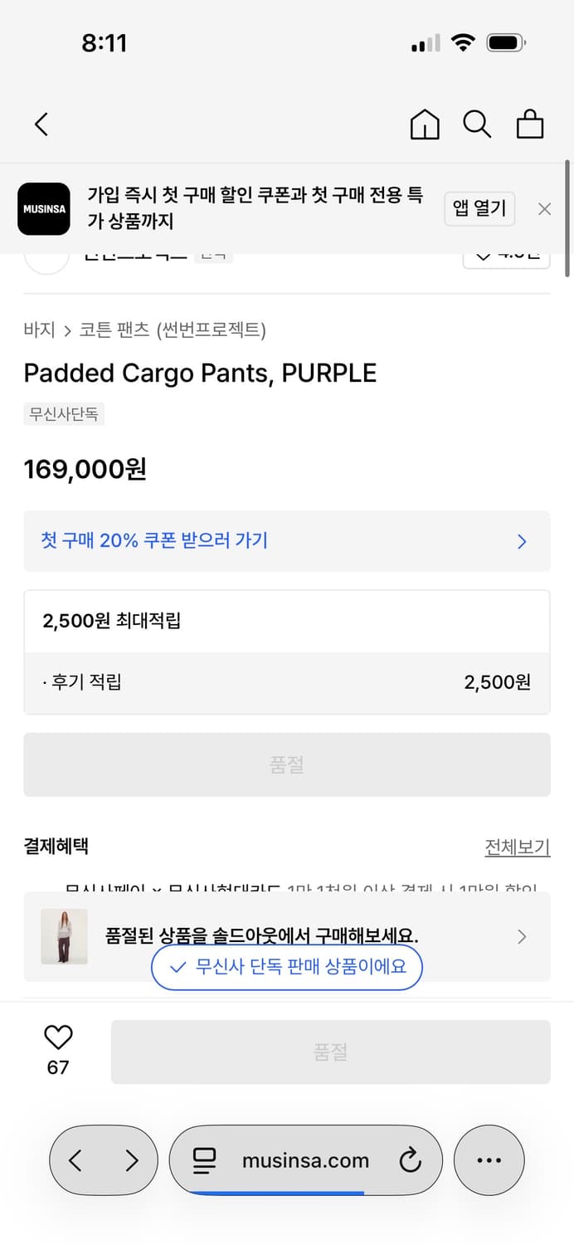Screen dimensions: 574x1245
Task: Tap the musinsa.com address bar
Action: (x=307, y=1160)
